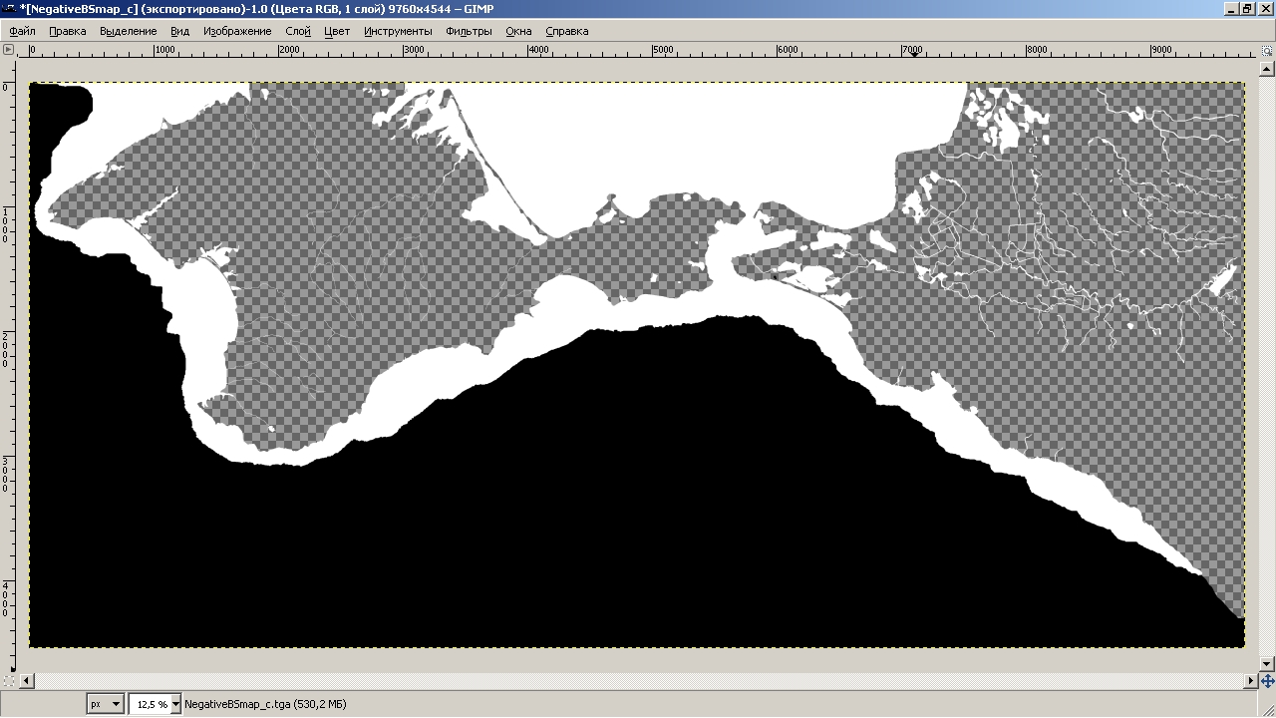Open the Изображение menu
This screenshot has width=1276, height=718.
click(237, 31)
